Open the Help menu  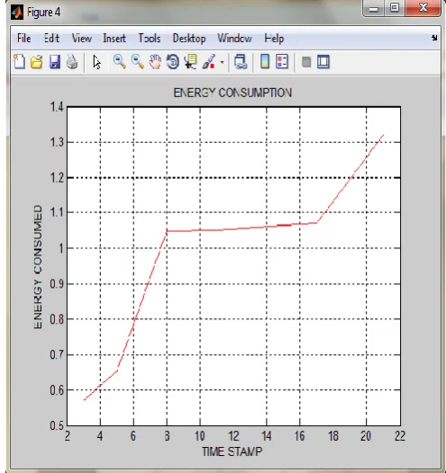(x=274, y=39)
